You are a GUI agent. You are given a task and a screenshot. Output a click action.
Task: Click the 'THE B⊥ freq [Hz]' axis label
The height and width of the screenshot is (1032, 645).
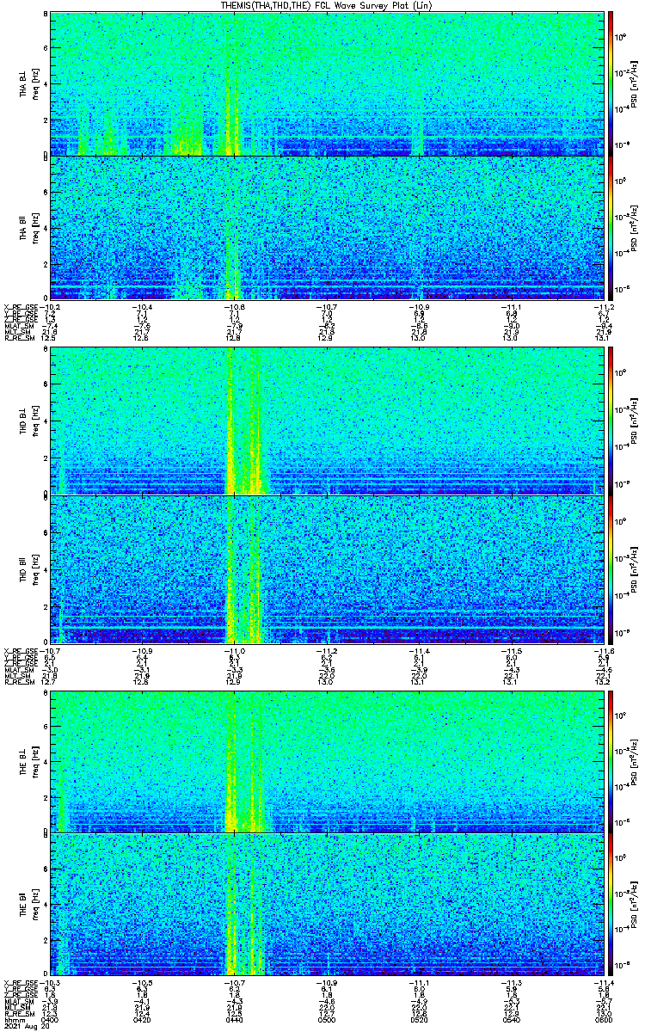pos(29,760)
